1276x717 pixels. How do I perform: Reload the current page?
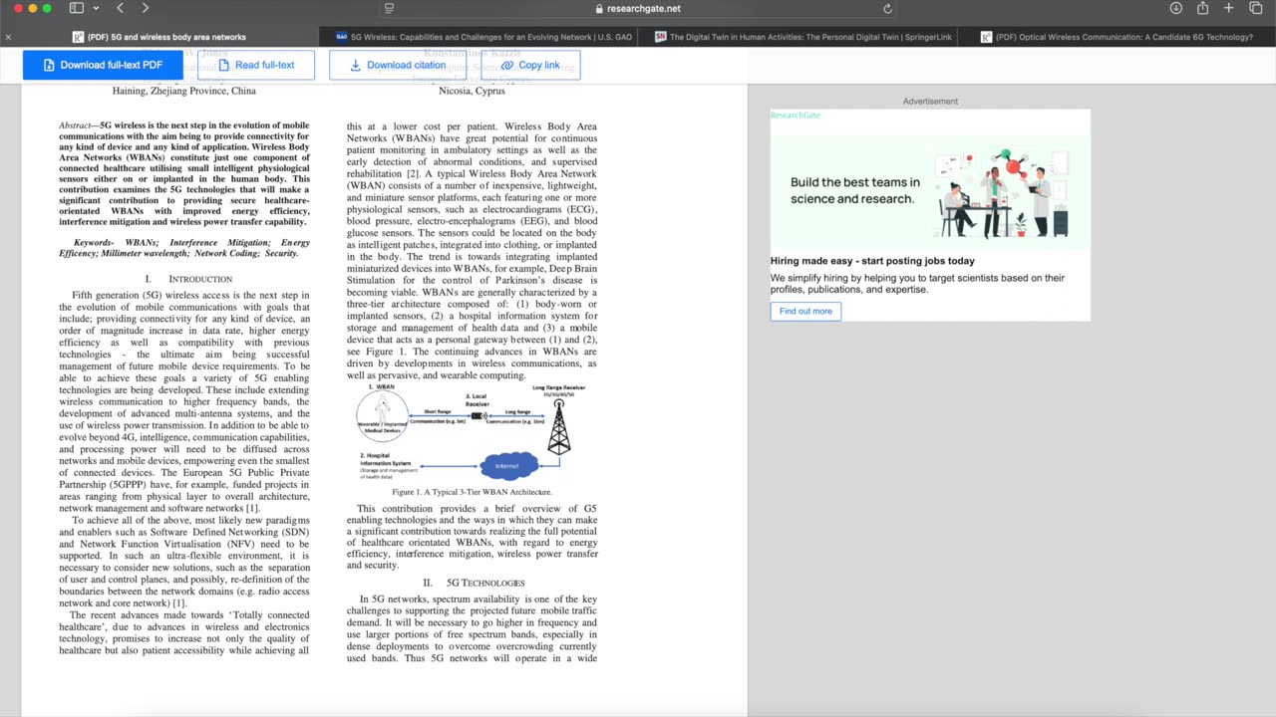(x=887, y=8)
